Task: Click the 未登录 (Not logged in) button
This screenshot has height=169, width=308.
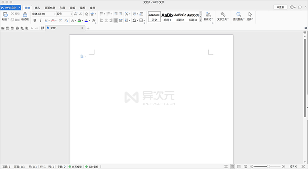Action: coord(280,7)
